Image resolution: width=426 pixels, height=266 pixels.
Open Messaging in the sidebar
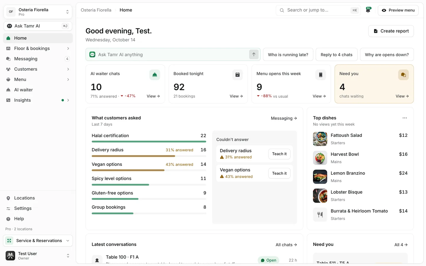pyautogui.click(x=38, y=59)
